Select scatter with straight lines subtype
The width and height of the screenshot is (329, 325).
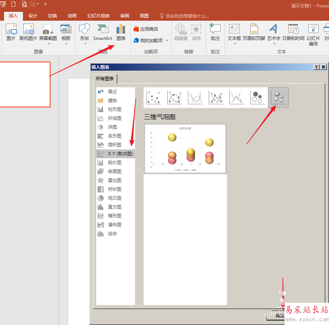click(237, 98)
